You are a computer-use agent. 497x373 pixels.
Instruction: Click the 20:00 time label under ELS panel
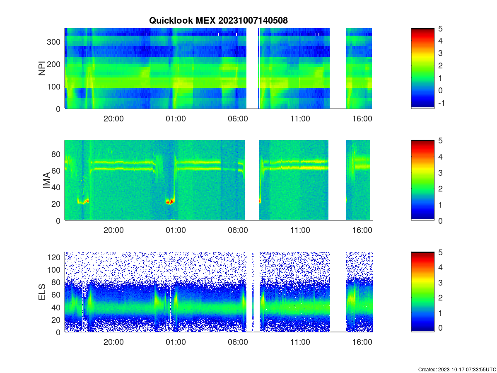(x=113, y=342)
